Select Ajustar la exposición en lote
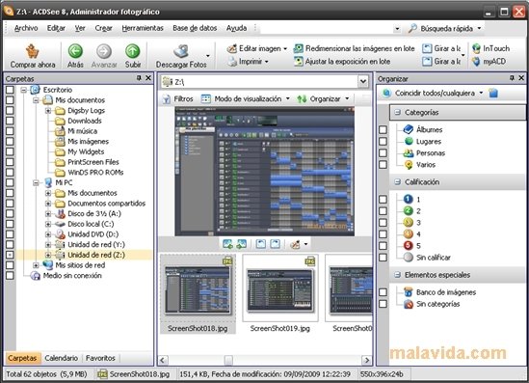This screenshot has height=383, width=529. point(342,61)
